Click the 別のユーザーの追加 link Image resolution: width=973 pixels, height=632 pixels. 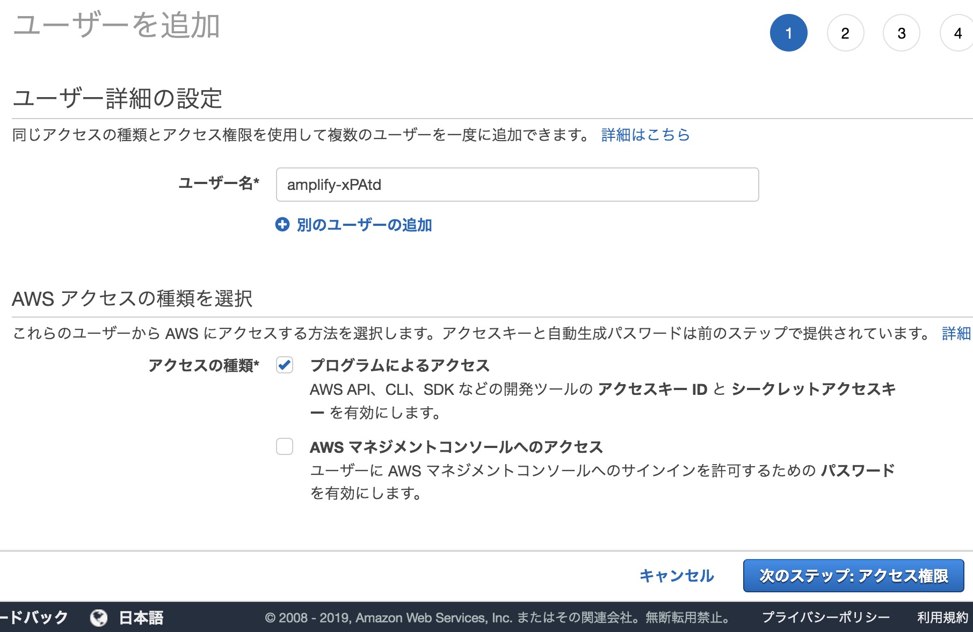(x=364, y=225)
